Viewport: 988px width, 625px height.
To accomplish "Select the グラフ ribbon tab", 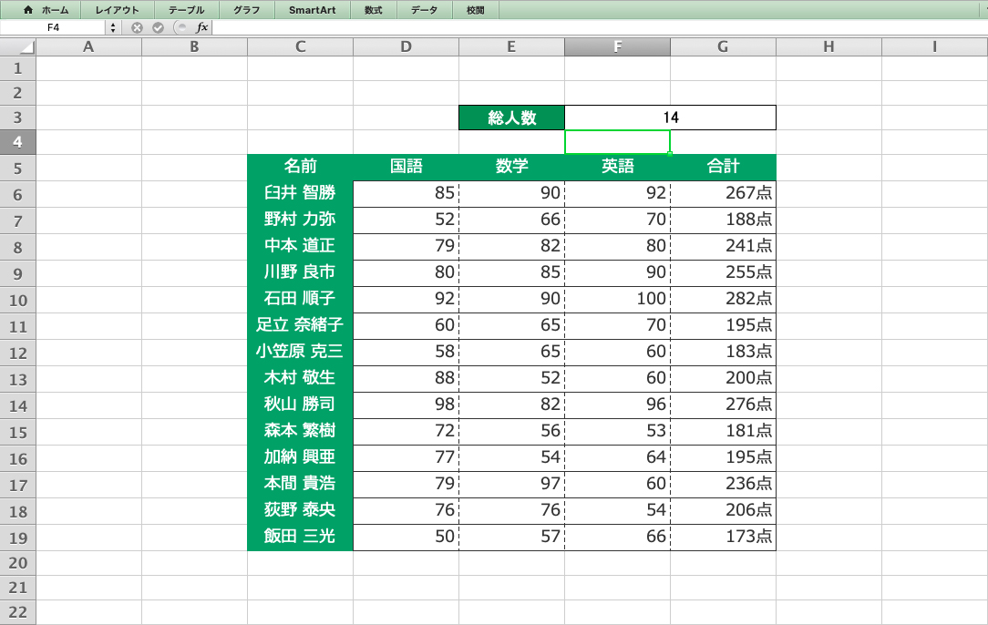I will click(246, 10).
